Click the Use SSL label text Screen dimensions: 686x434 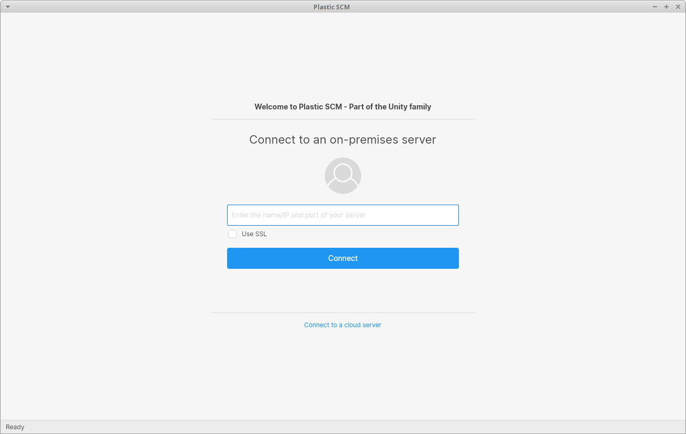pyautogui.click(x=253, y=234)
